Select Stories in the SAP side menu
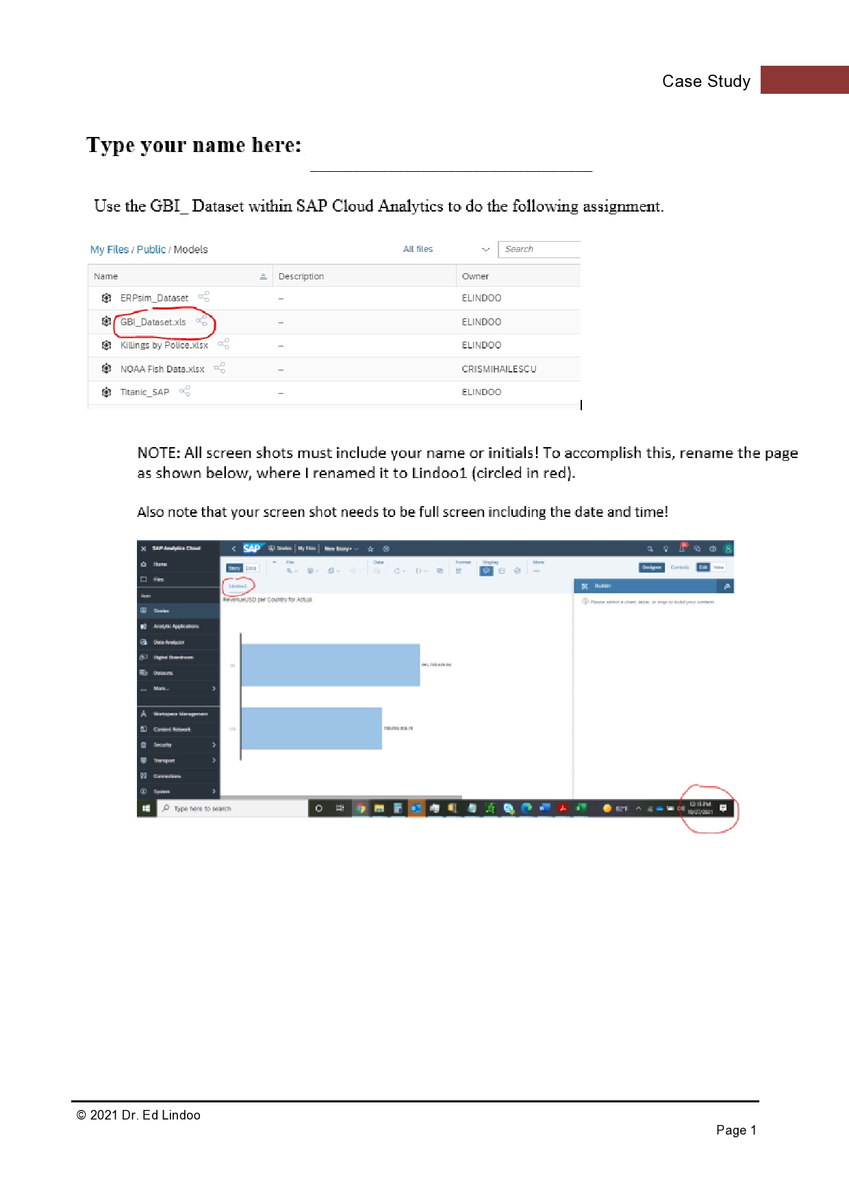The width and height of the screenshot is (849, 1201). click(x=178, y=610)
